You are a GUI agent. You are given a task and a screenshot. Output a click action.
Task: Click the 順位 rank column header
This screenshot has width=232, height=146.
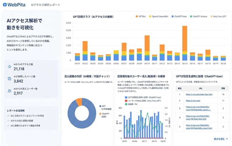coord(180,88)
